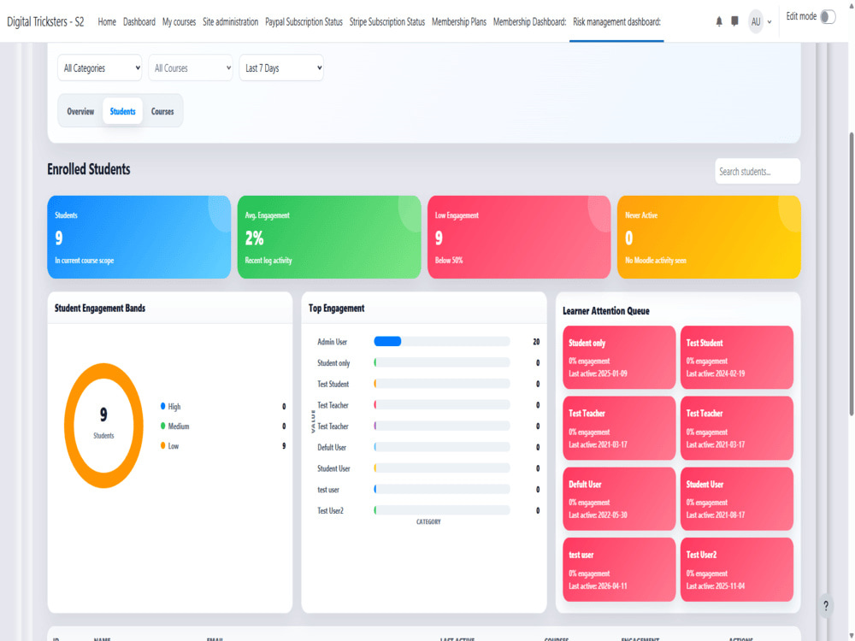This screenshot has width=855, height=641.
Task: Open the All Courses dropdown
Action: click(191, 68)
